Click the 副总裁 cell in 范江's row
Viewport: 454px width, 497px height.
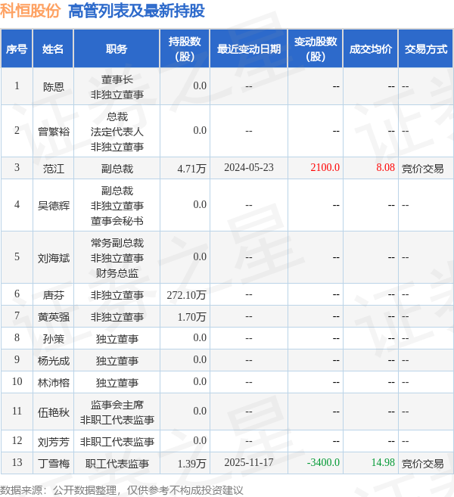[117, 168]
